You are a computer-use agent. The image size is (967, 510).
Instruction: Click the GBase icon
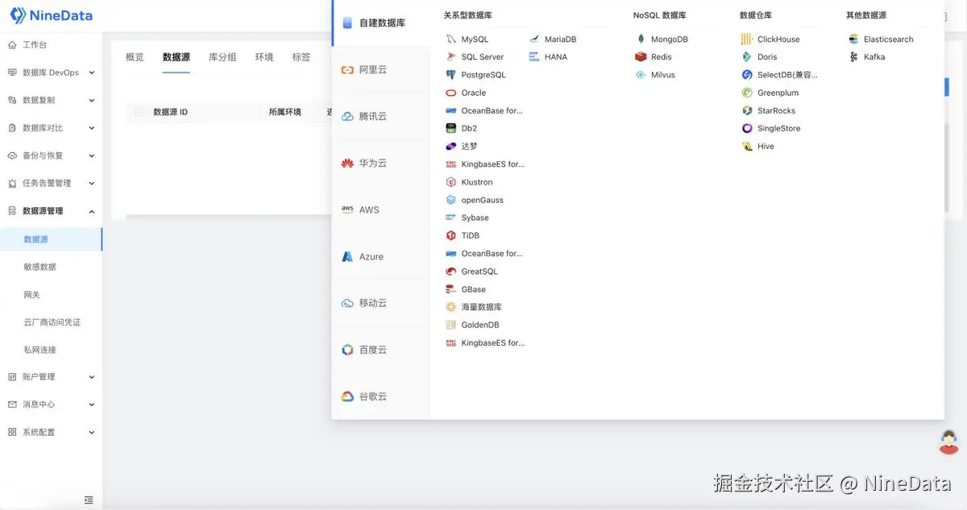[451, 289]
